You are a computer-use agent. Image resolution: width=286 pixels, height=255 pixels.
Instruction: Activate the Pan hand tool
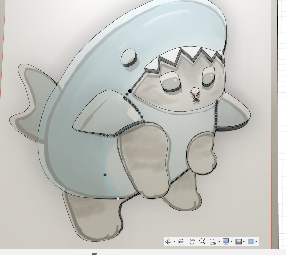[x=192, y=241]
